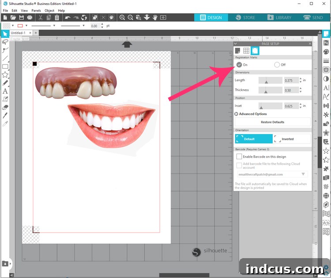331x278 pixels.
Task: Save the document with disk icon
Action: click(21, 18)
